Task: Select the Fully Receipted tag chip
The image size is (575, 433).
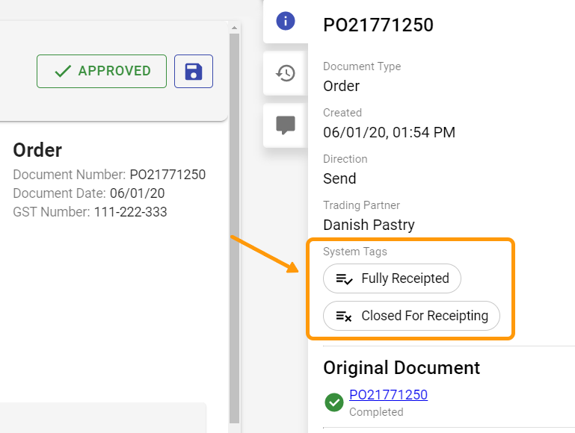Action: 392,278
